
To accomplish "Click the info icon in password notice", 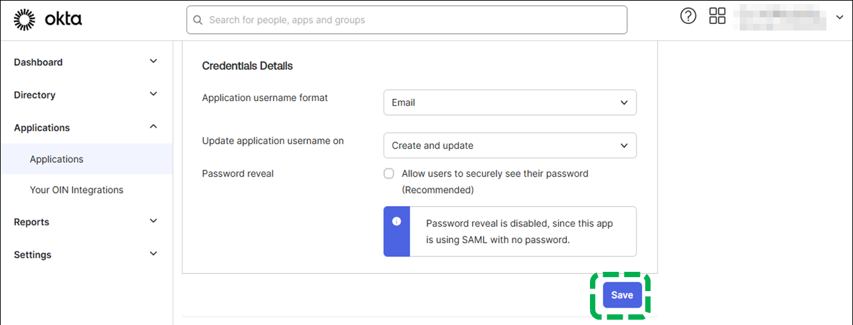I will point(396,221).
